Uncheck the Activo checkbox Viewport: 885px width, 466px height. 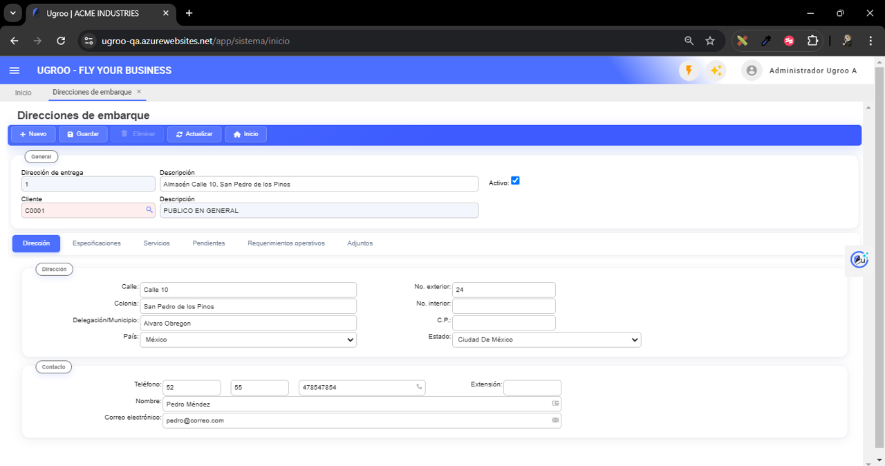tap(515, 181)
